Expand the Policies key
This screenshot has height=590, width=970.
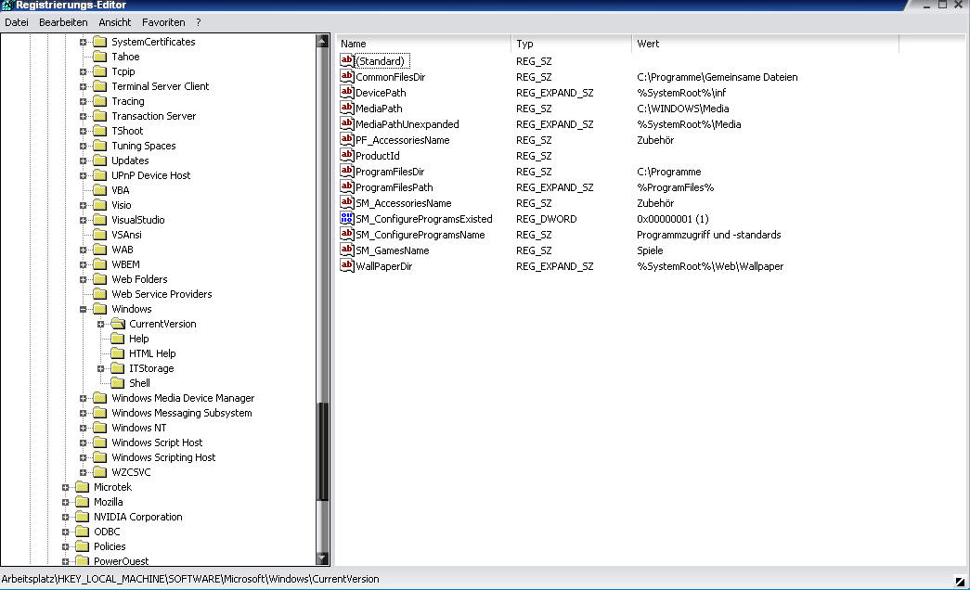coord(66,546)
